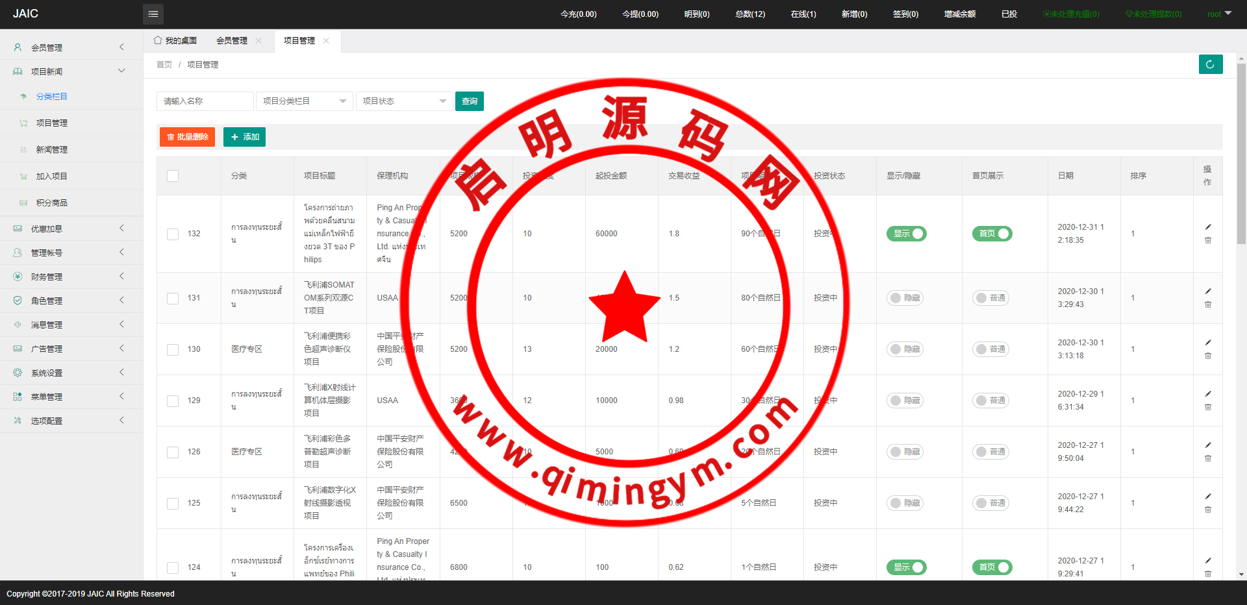Click the home icon on 我的桌面 tab
This screenshot has width=1247, height=605.
158,40
